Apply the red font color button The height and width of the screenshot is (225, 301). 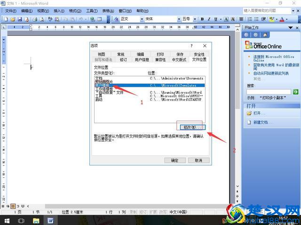click(282, 19)
